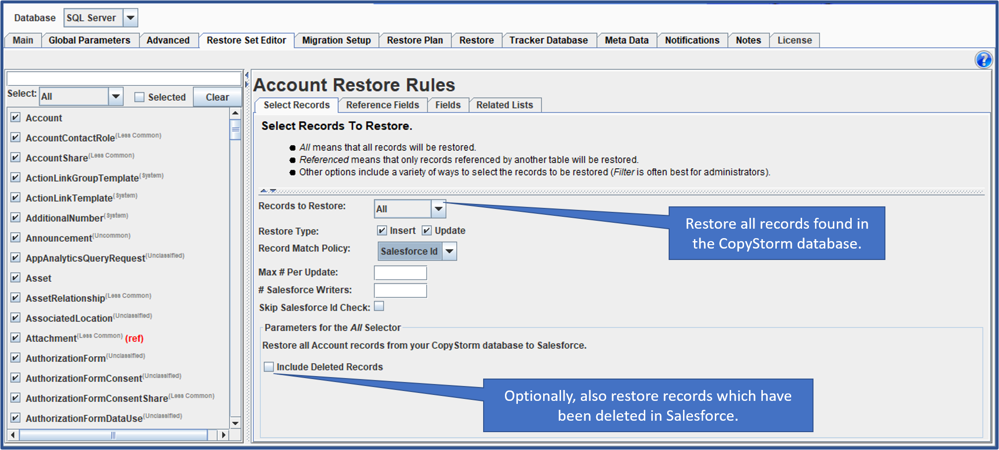
Task: Open the Fields sub-tab
Action: tap(448, 105)
